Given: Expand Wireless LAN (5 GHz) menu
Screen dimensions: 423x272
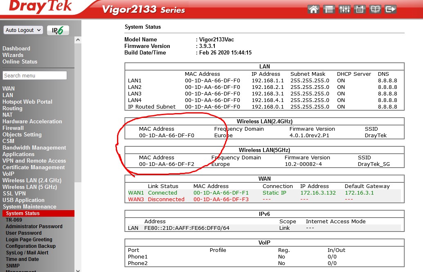Looking at the screenshot, I should pos(29,187).
